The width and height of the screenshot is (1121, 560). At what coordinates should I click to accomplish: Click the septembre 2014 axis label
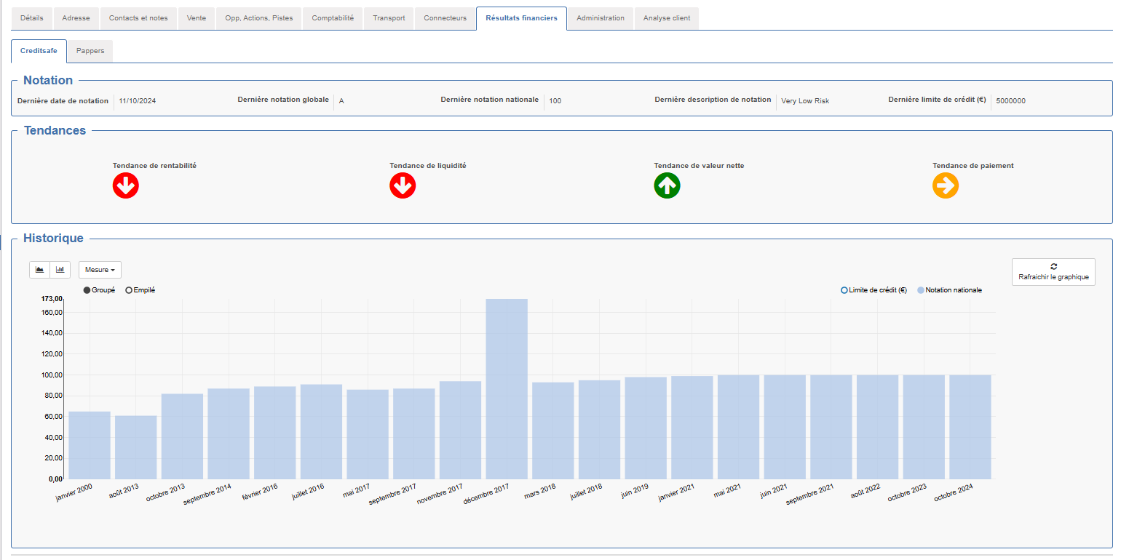pos(207,495)
